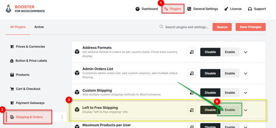Click the Cart & Checkout cart icon

tap(12, 89)
